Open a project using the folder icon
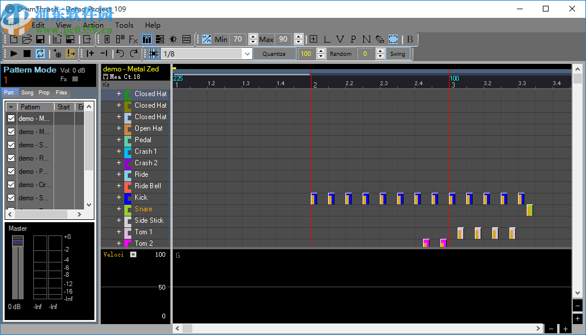The height and width of the screenshot is (335, 586). tap(27, 39)
